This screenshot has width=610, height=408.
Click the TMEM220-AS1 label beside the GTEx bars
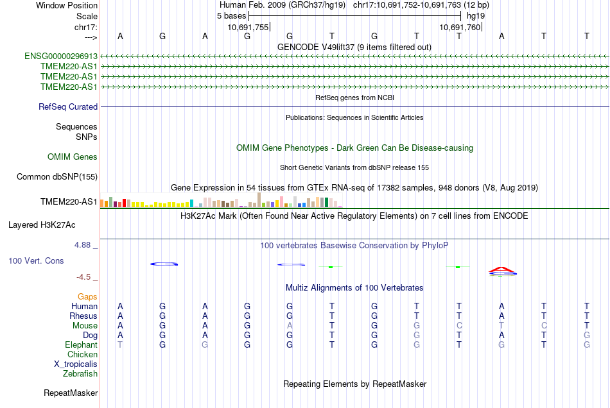tap(69, 201)
